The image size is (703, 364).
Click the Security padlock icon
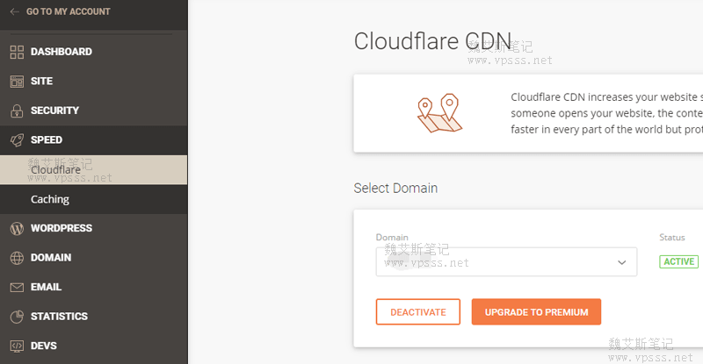[17, 111]
